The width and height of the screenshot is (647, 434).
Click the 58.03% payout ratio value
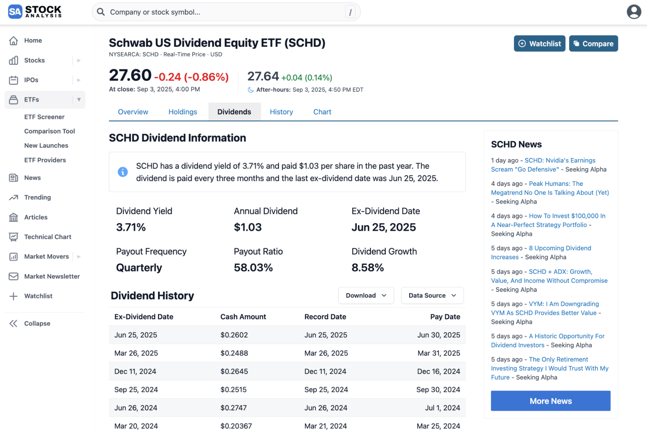253,268
